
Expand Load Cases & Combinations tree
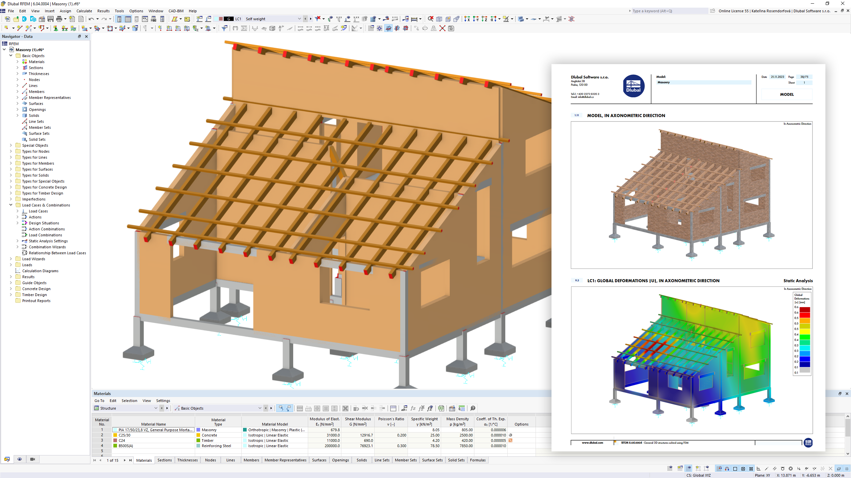pos(11,205)
